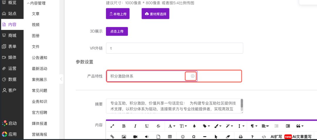This screenshot has width=317, height=140.
Task: Open paragraph format dropdown
Action: [254, 126]
